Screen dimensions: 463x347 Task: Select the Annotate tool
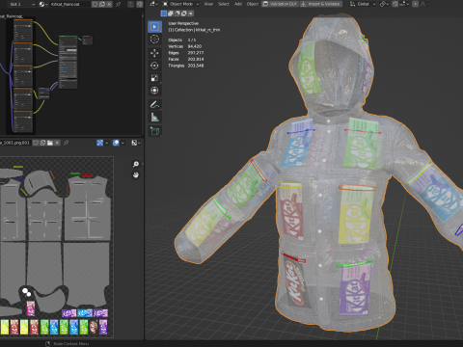click(x=154, y=105)
